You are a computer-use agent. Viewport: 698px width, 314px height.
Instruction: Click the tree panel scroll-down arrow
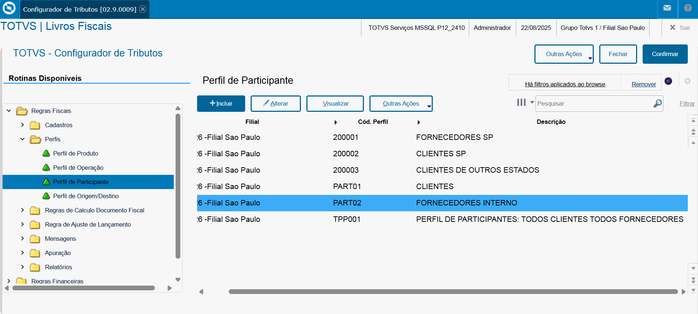click(x=178, y=280)
